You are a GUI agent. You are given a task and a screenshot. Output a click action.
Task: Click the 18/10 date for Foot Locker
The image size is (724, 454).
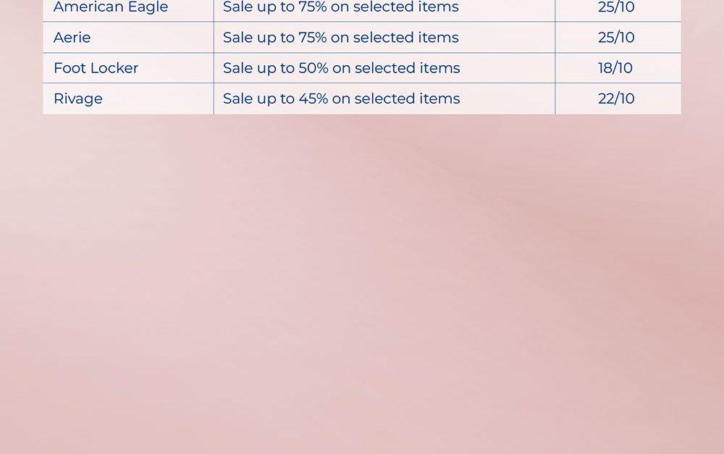point(615,68)
